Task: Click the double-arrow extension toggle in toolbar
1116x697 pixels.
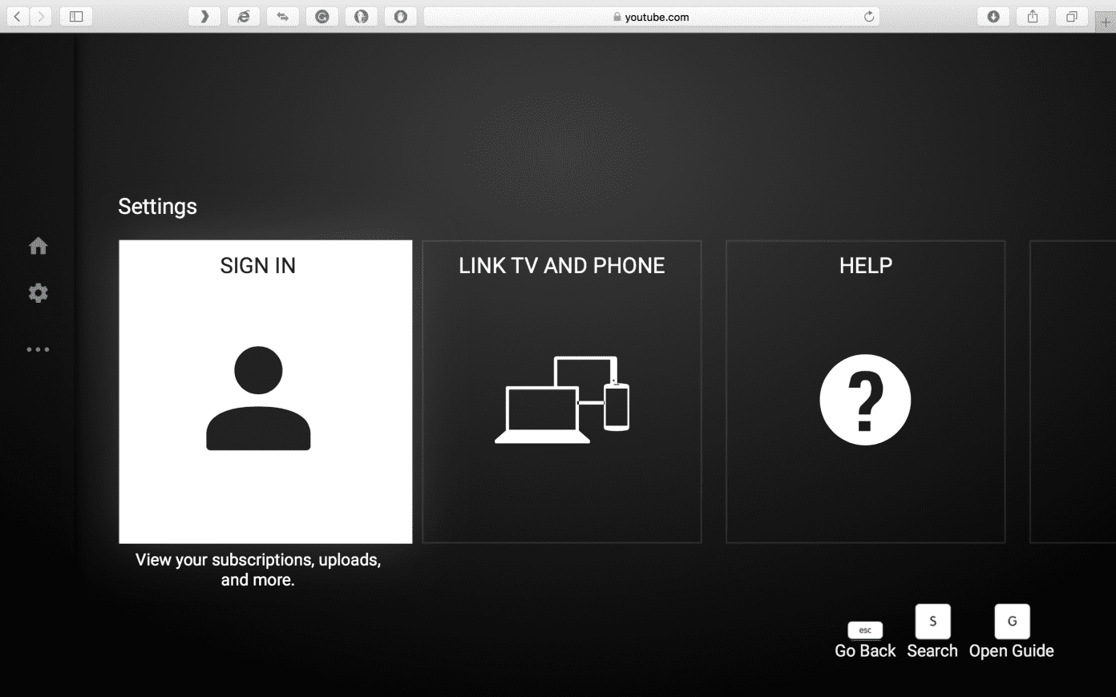Action: tap(282, 16)
